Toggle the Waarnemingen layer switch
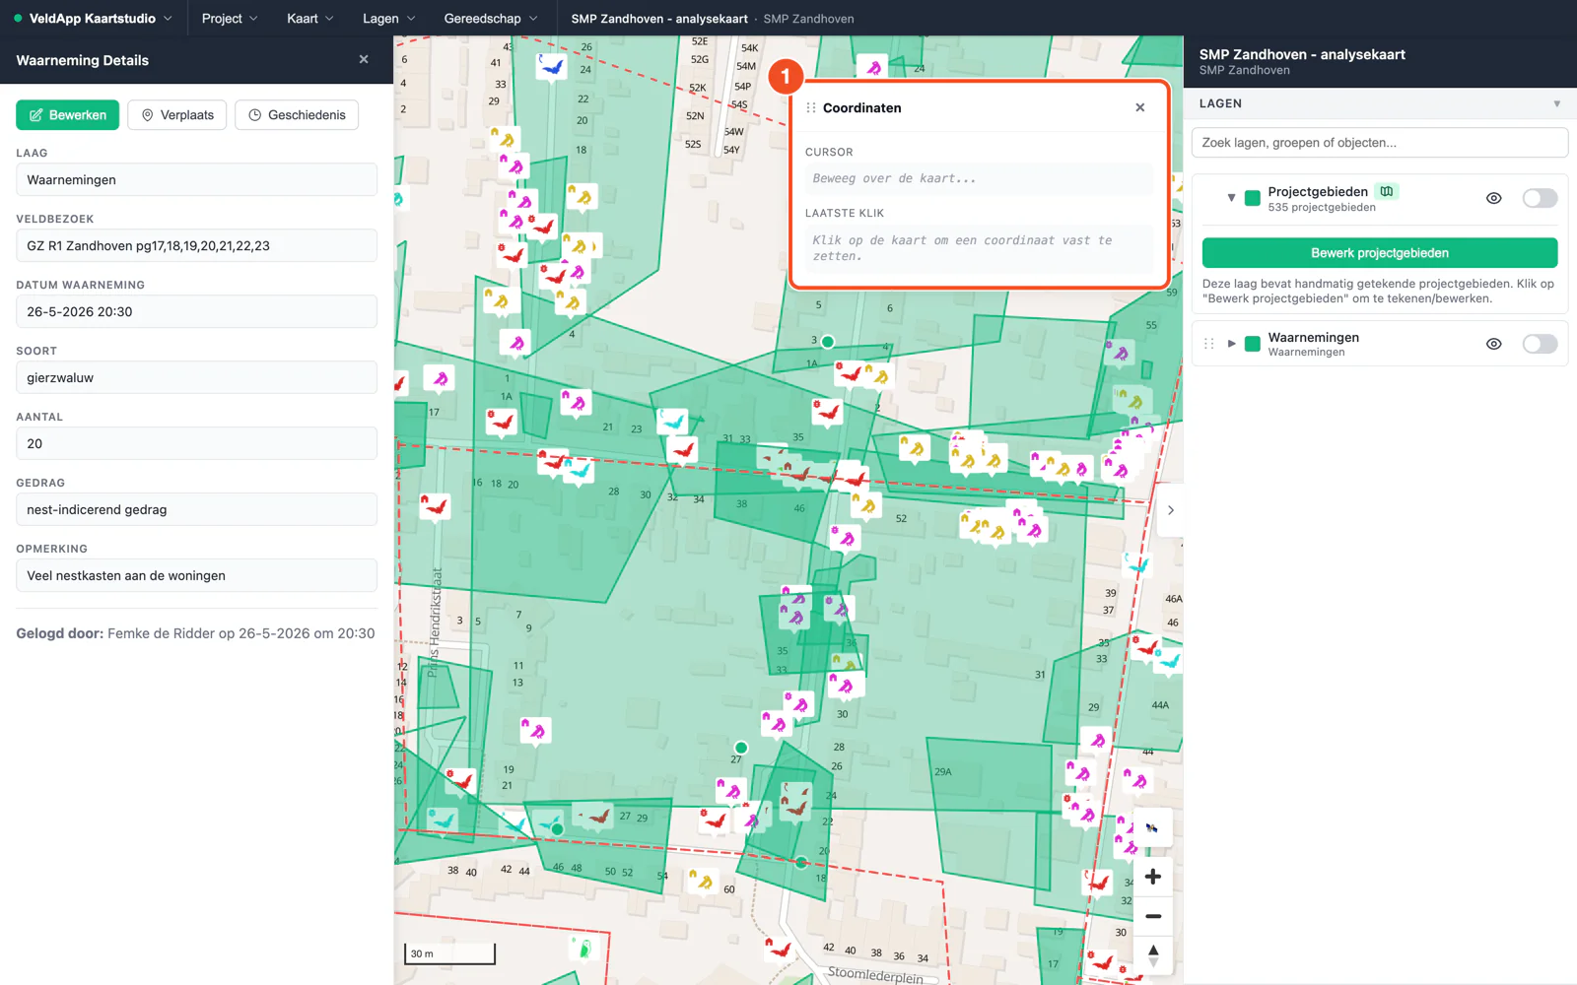 [x=1540, y=344]
